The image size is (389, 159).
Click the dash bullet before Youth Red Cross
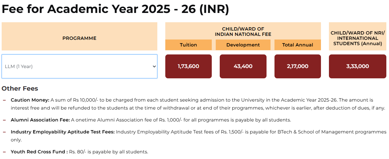(x=4, y=152)
